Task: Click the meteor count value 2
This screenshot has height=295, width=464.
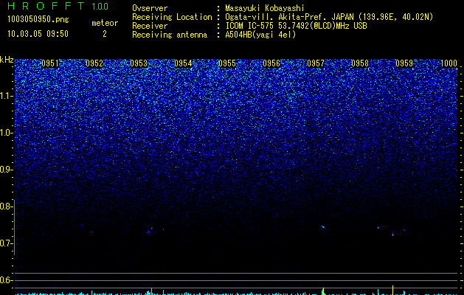Action: click(x=105, y=34)
